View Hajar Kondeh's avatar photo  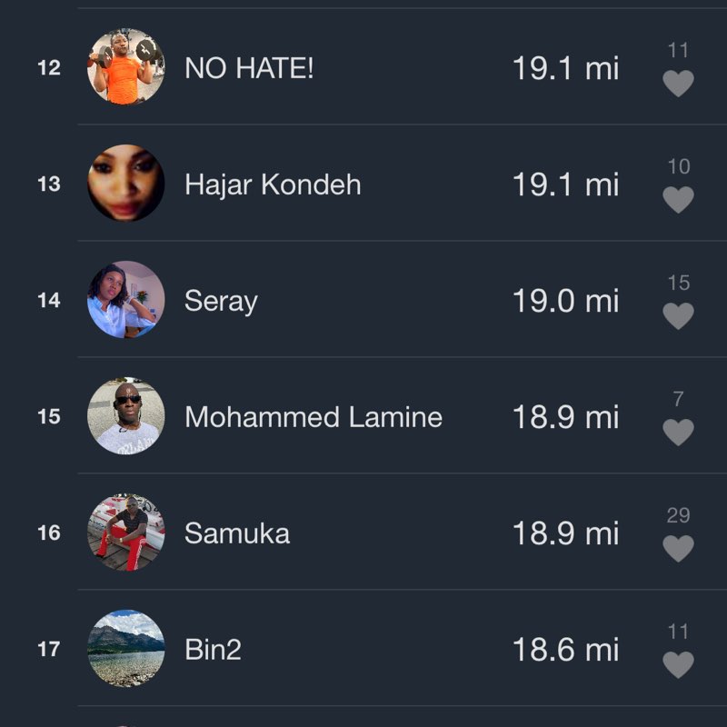pos(126,183)
